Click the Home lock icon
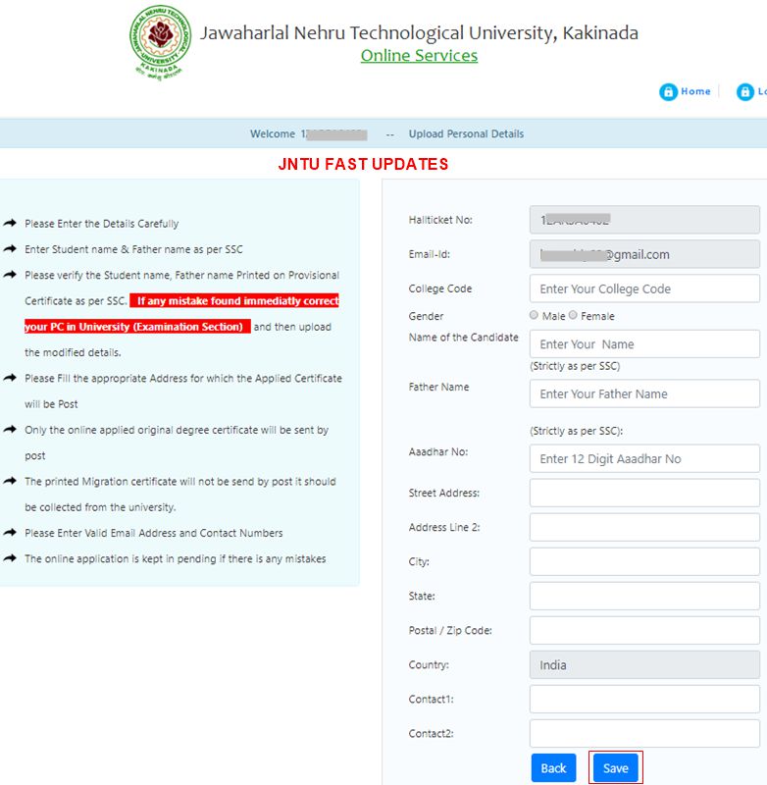Viewport: 767px width, 785px height. coord(668,92)
